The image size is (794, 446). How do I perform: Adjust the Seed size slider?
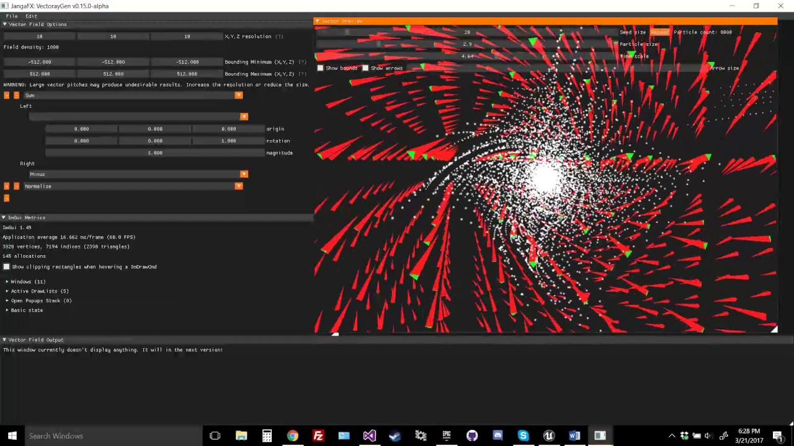(x=467, y=32)
